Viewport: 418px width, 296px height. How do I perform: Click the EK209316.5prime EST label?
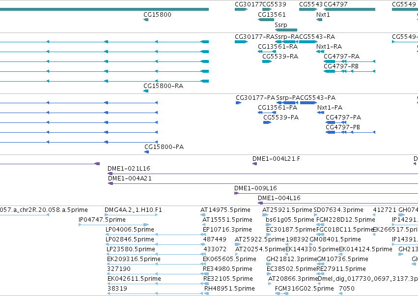coord(134,260)
